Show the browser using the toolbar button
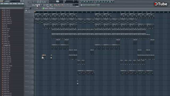 90,2
